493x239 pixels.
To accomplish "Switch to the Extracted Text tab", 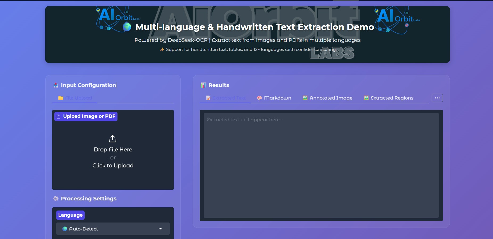I will (x=225, y=98).
